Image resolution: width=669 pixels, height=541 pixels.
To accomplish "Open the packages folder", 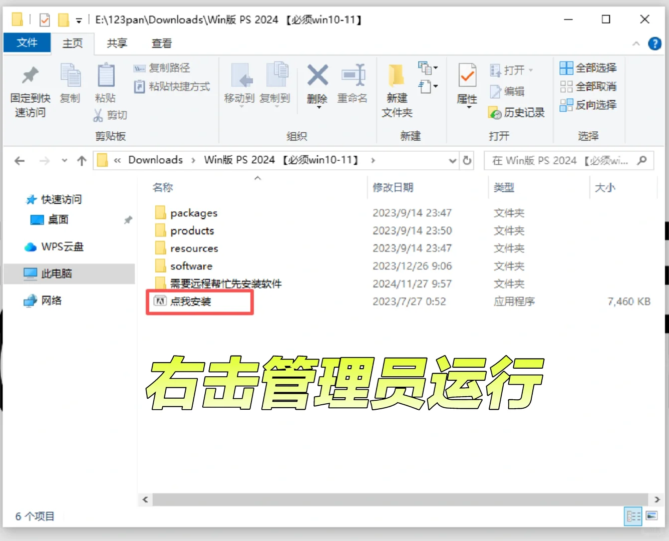I will (194, 212).
